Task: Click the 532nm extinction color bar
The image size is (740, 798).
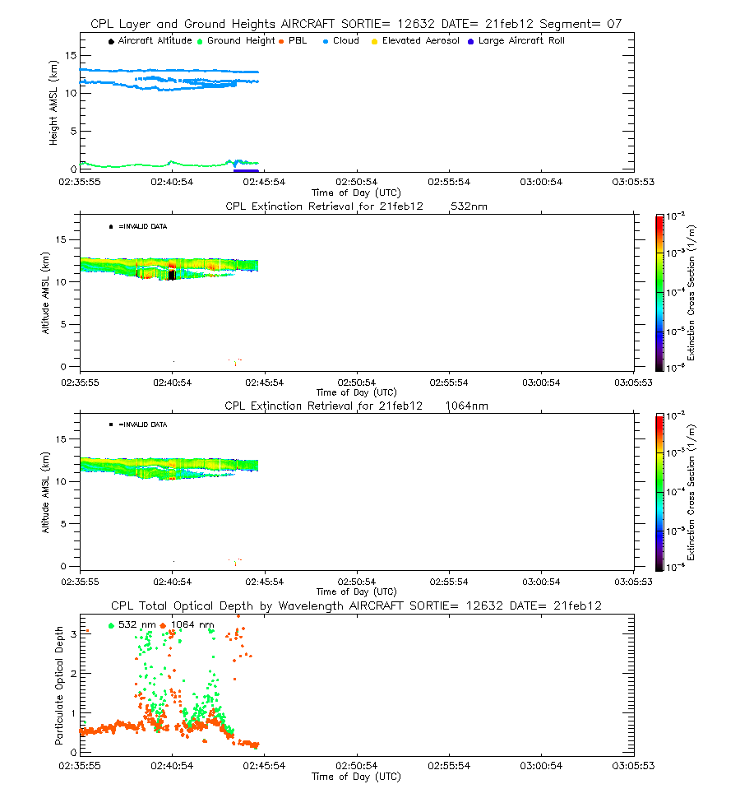Action: (x=659, y=293)
